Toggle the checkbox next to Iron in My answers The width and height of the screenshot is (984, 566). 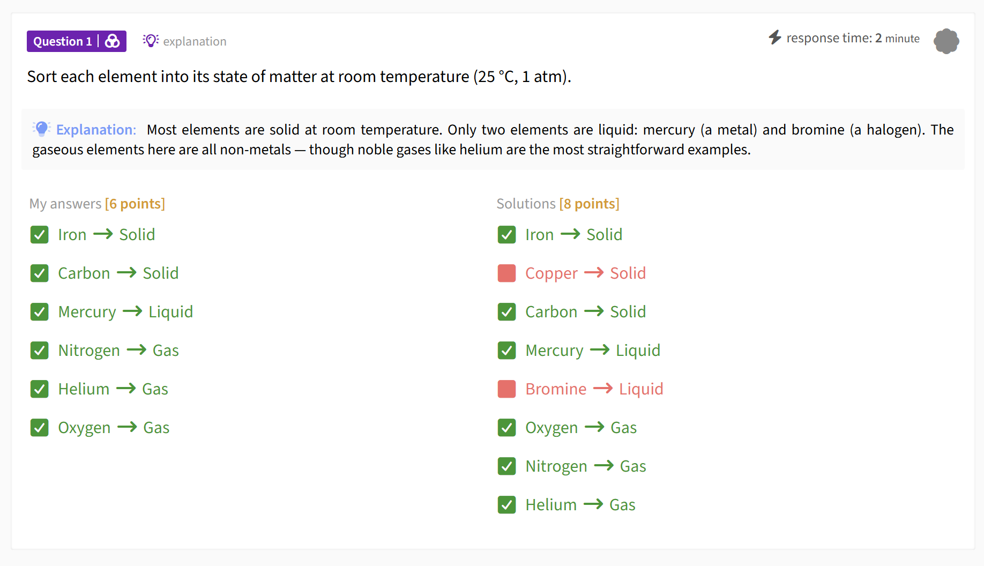click(x=39, y=234)
